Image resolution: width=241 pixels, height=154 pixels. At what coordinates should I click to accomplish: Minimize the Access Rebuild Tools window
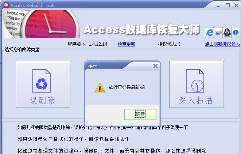pos(218,7)
